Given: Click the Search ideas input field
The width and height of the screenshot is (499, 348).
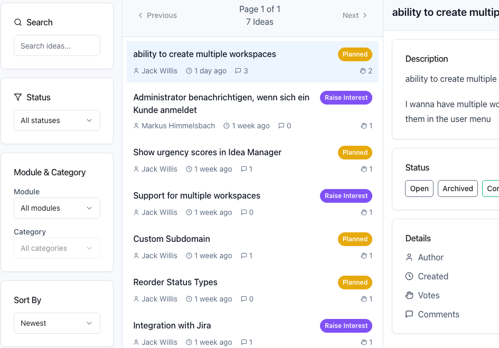Looking at the screenshot, I should click(x=57, y=46).
